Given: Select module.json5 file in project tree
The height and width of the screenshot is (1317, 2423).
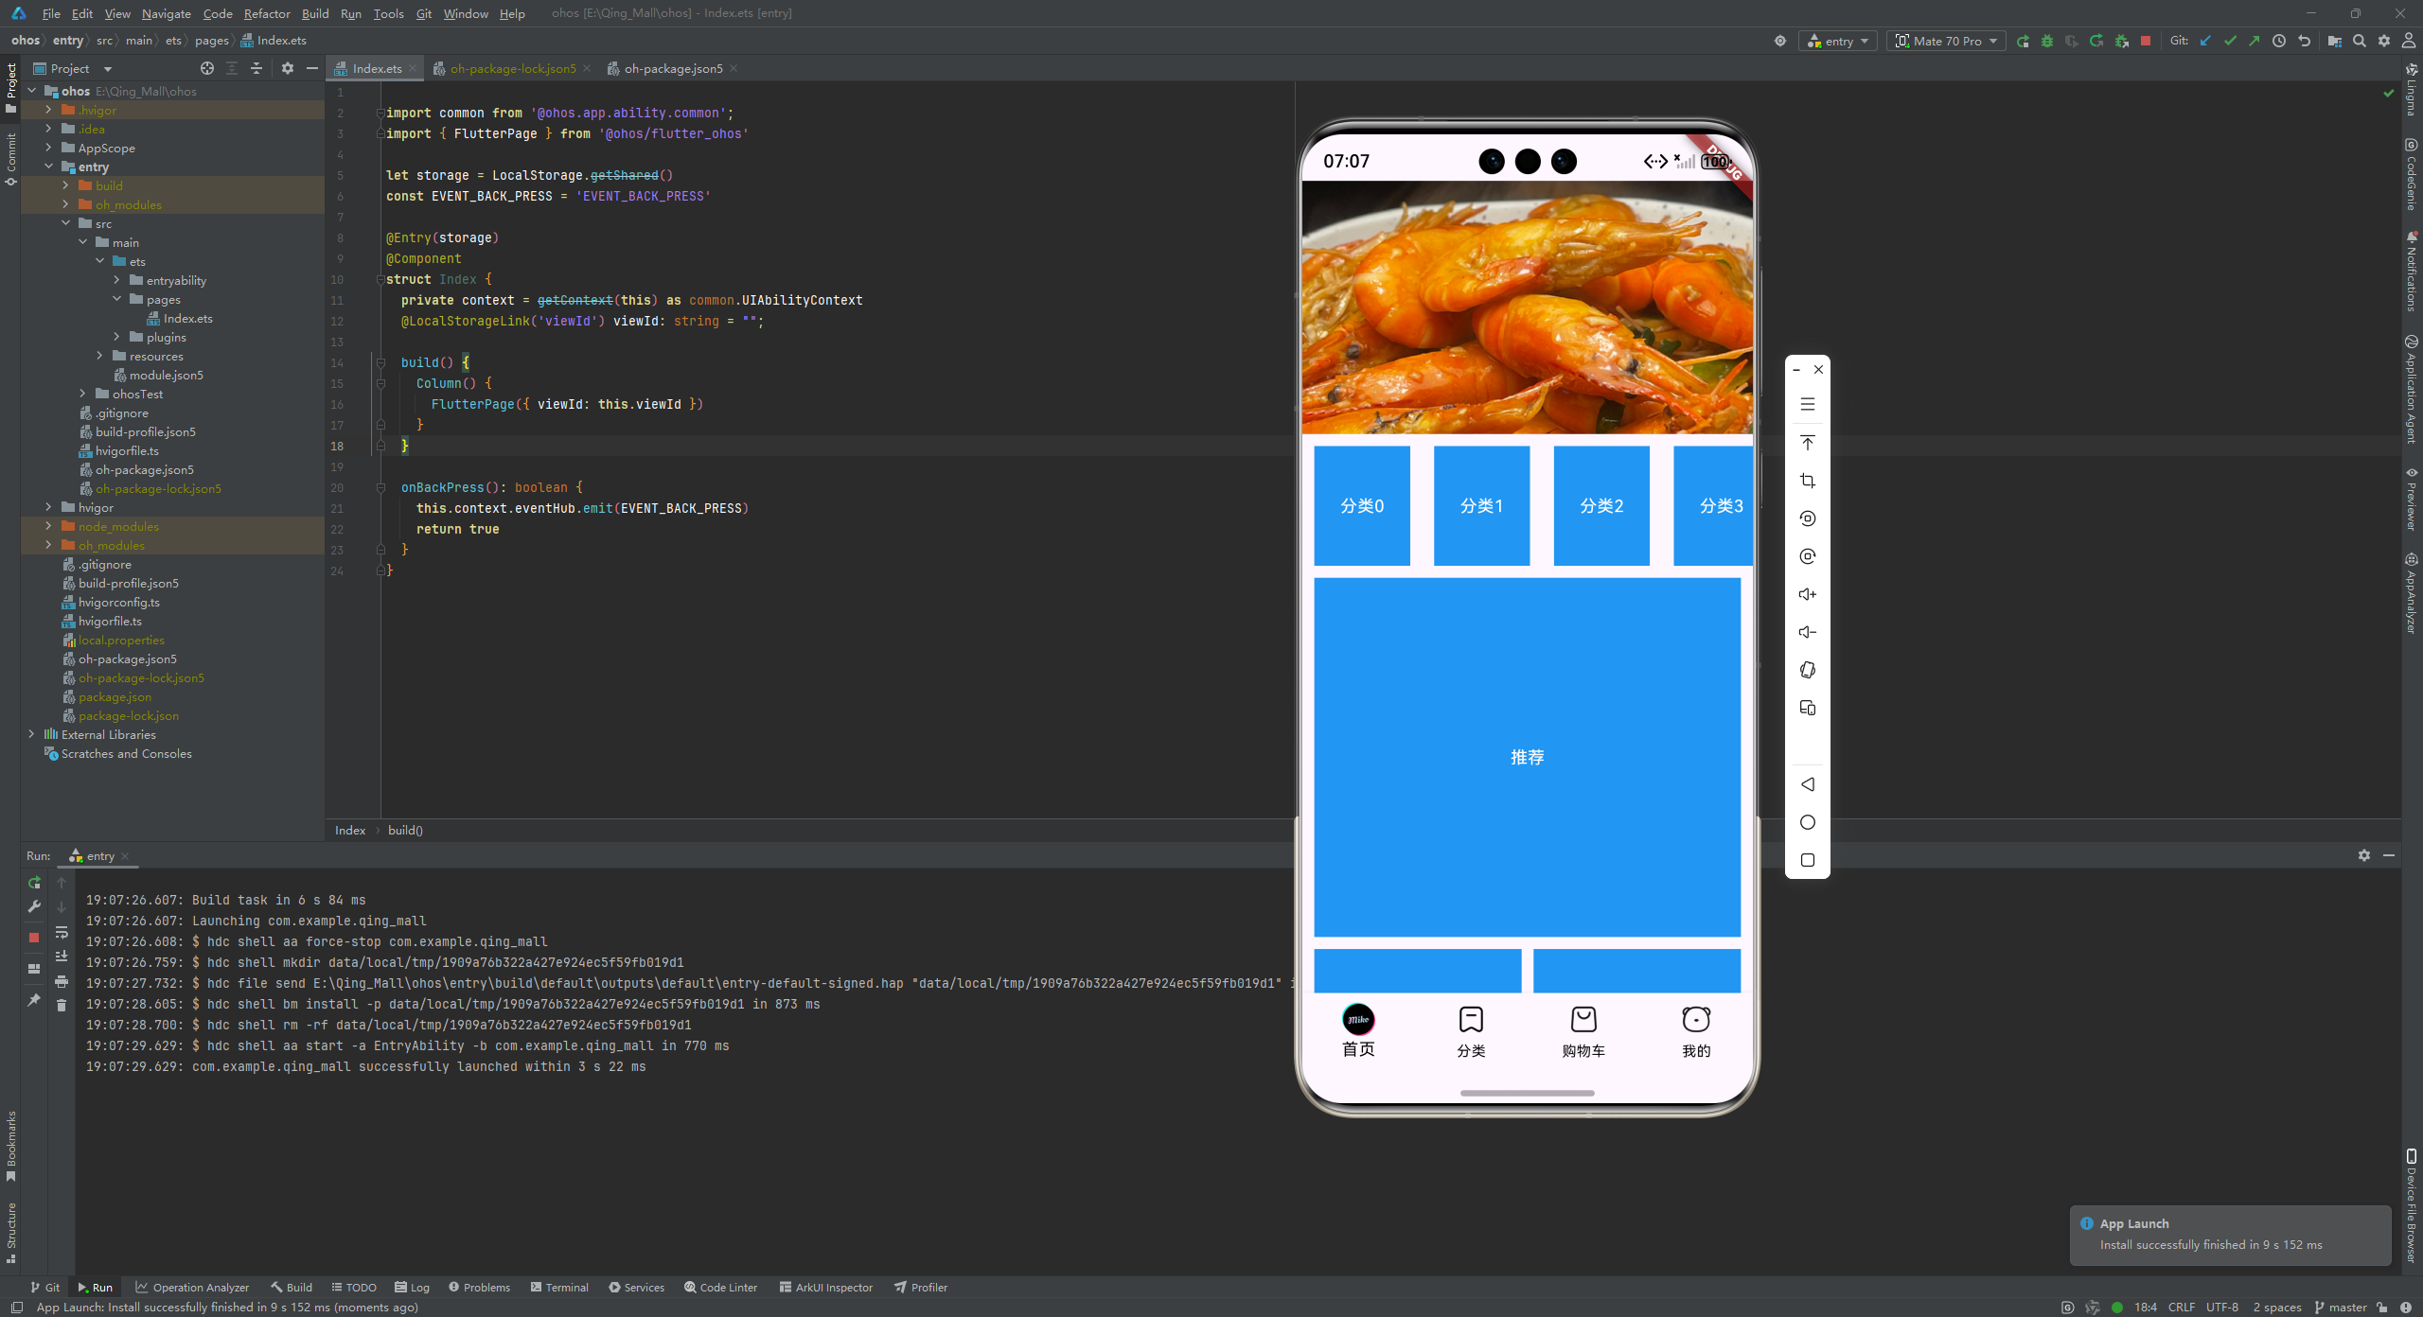Looking at the screenshot, I should 166,375.
